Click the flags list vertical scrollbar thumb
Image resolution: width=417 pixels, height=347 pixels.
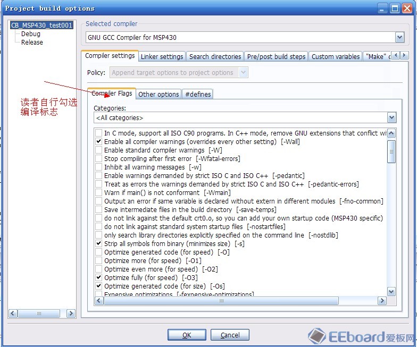click(x=391, y=151)
